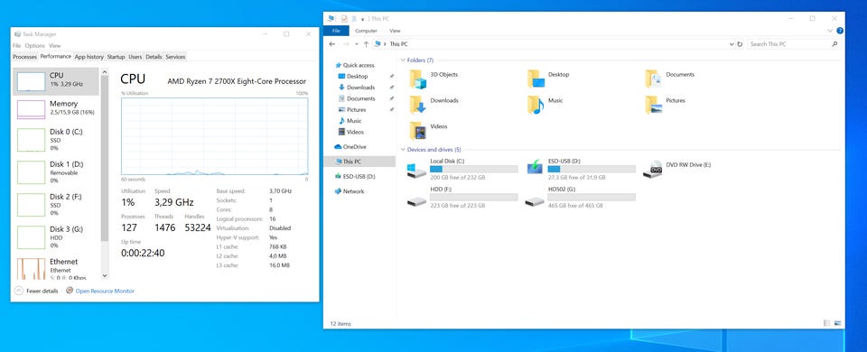Select the HDD (F:) drive
Viewport: 867px width, 352px height.
point(462,197)
